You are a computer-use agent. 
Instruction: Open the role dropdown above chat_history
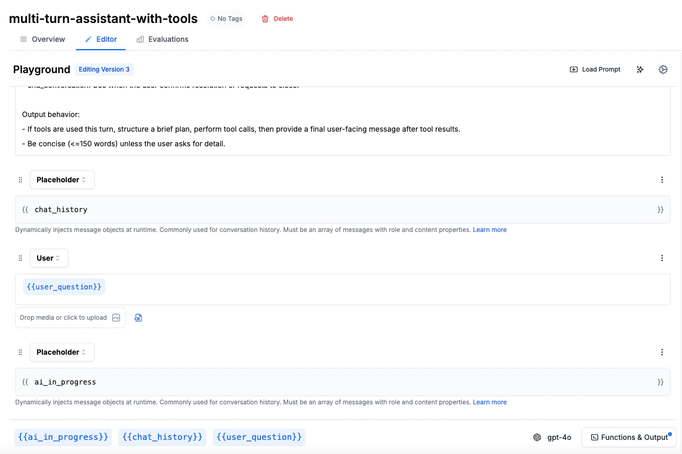coord(62,180)
